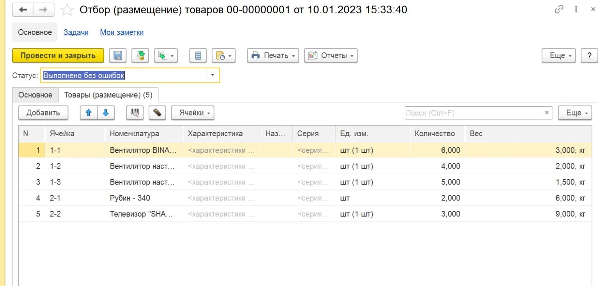Click the data collection terminal icon
The height and width of the screenshot is (286, 599).
157,113
